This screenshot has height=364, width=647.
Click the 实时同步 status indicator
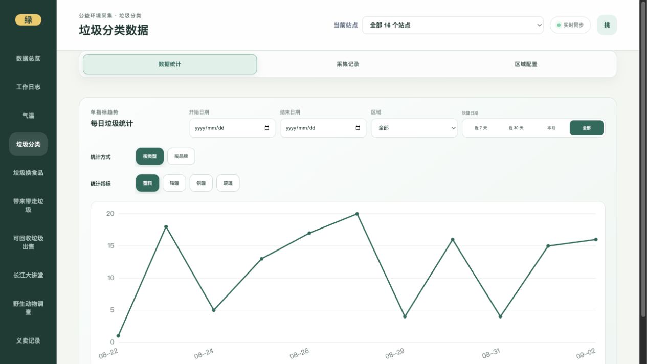tap(570, 25)
